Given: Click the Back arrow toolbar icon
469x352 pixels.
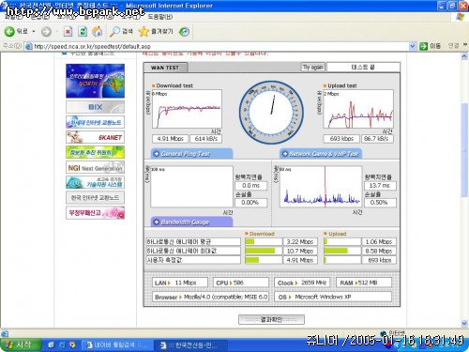Looking at the screenshot, I should coord(9,31).
